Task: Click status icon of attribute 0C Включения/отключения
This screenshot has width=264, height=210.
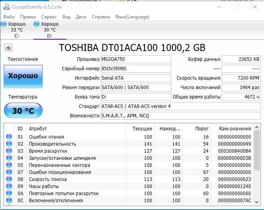Action: point(9,201)
